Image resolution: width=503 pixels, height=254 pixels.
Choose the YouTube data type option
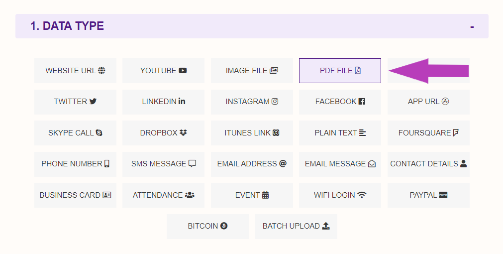163,71
